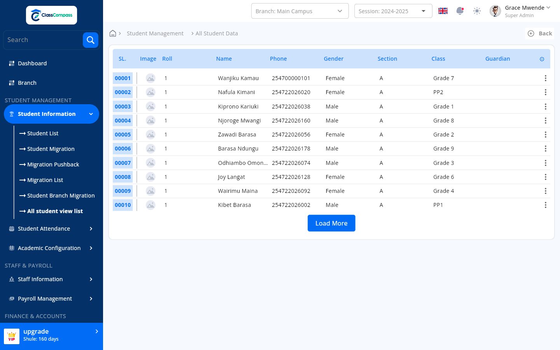Open the Session: 2024-2025 dropdown
This screenshot has width=560, height=350.
click(x=393, y=11)
